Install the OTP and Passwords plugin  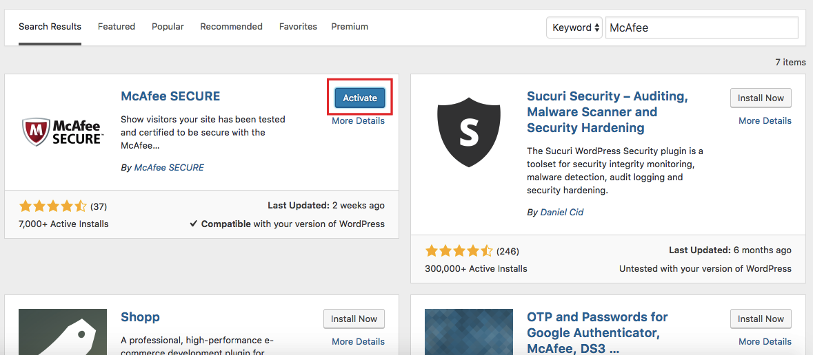[x=761, y=319]
